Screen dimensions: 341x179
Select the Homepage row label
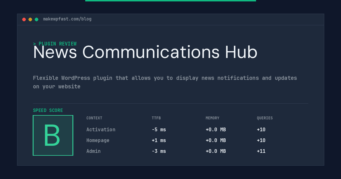(98, 140)
